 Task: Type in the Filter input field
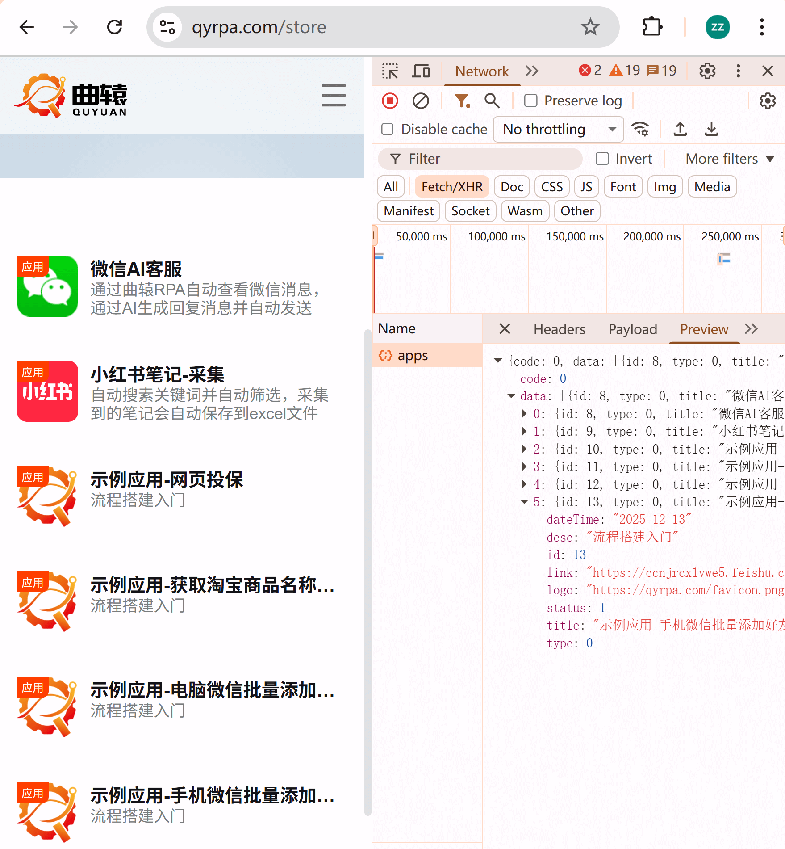[x=487, y=159]
